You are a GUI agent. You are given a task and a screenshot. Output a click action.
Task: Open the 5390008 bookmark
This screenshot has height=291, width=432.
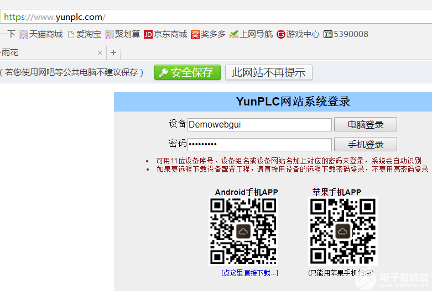pyautogui.click(x=346, y=34)
